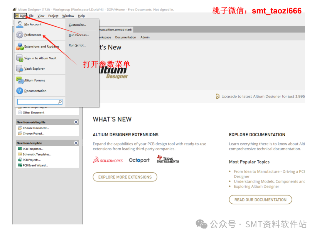The width and height of the screenshot is (317, 237).
Task: Open Schematic Templates
Action: point(36,154)
